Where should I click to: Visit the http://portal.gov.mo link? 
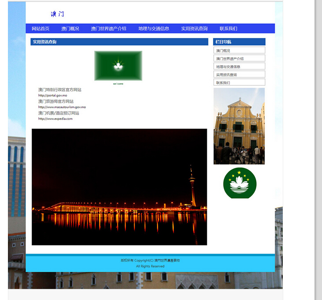click(x=52, y=95)
